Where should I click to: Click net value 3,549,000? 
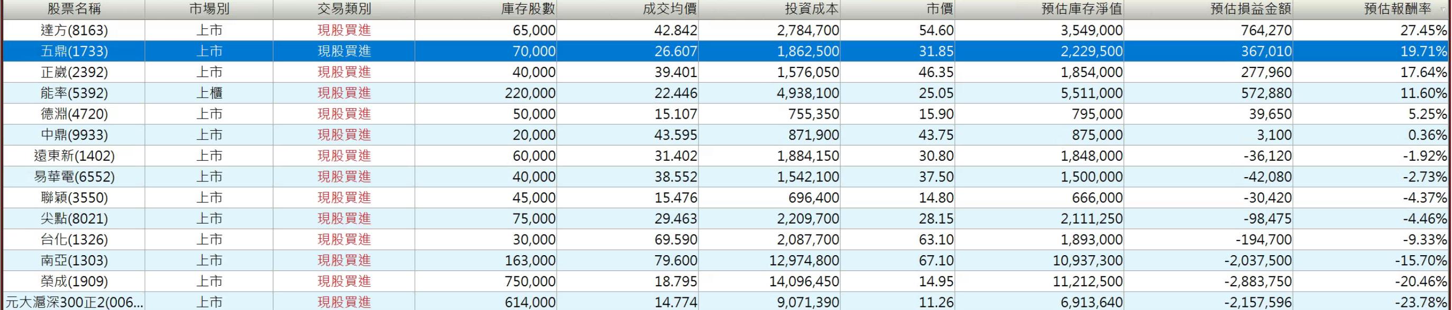pos(1092,31)
